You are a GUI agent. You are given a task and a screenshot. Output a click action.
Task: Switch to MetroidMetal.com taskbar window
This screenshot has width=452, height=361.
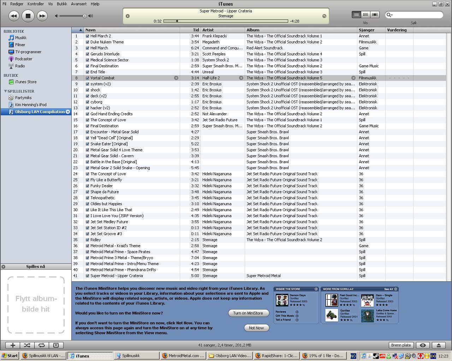[x=183, y=356]
